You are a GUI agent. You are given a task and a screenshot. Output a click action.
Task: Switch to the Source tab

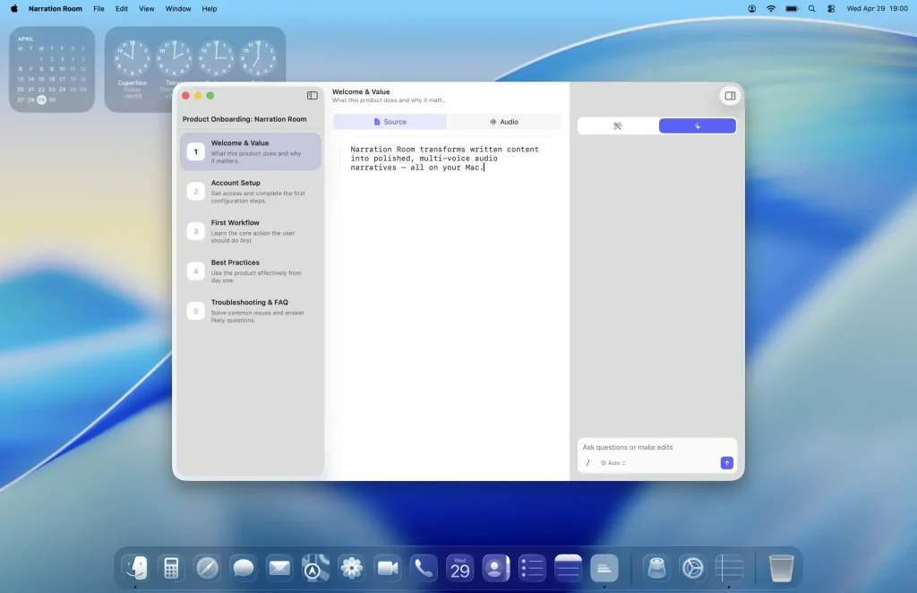pyautogui.click(x=390, y=122)
